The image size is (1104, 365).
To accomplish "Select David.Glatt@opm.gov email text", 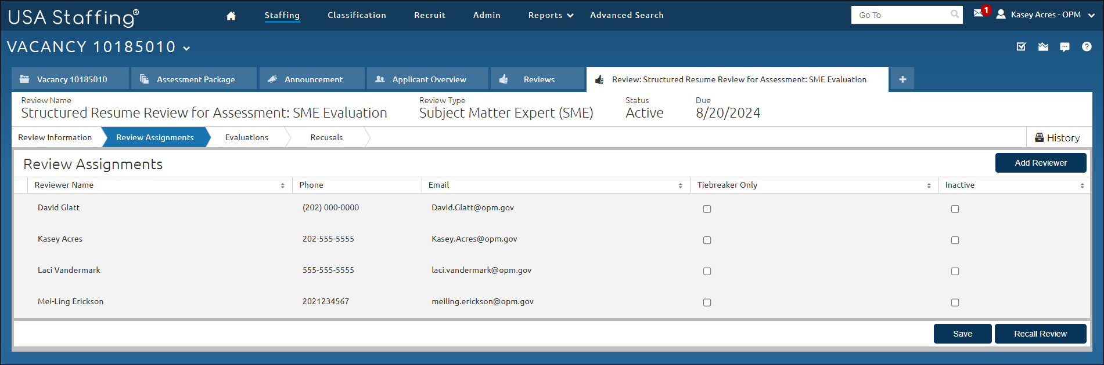I will [x=473, y=207].
